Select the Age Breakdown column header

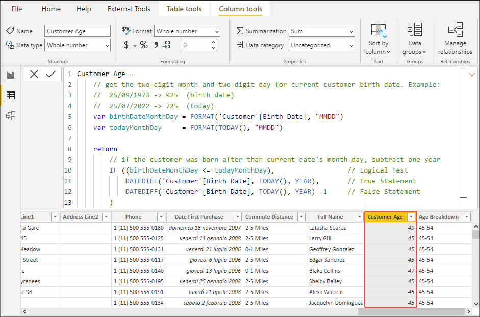tap(438, 217)
